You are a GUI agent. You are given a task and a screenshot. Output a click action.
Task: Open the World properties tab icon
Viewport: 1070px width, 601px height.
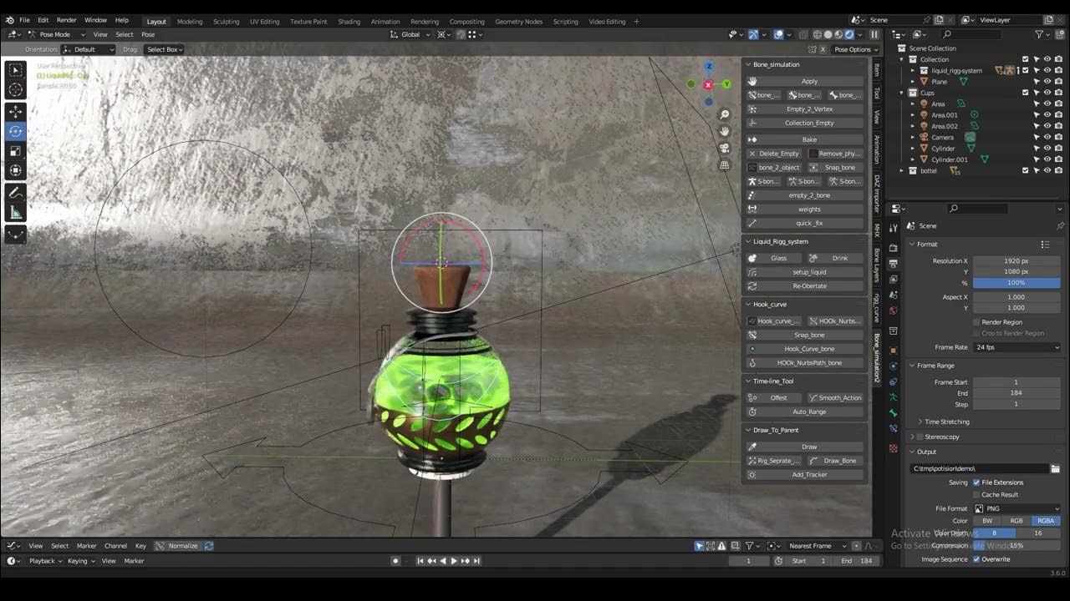894,311
